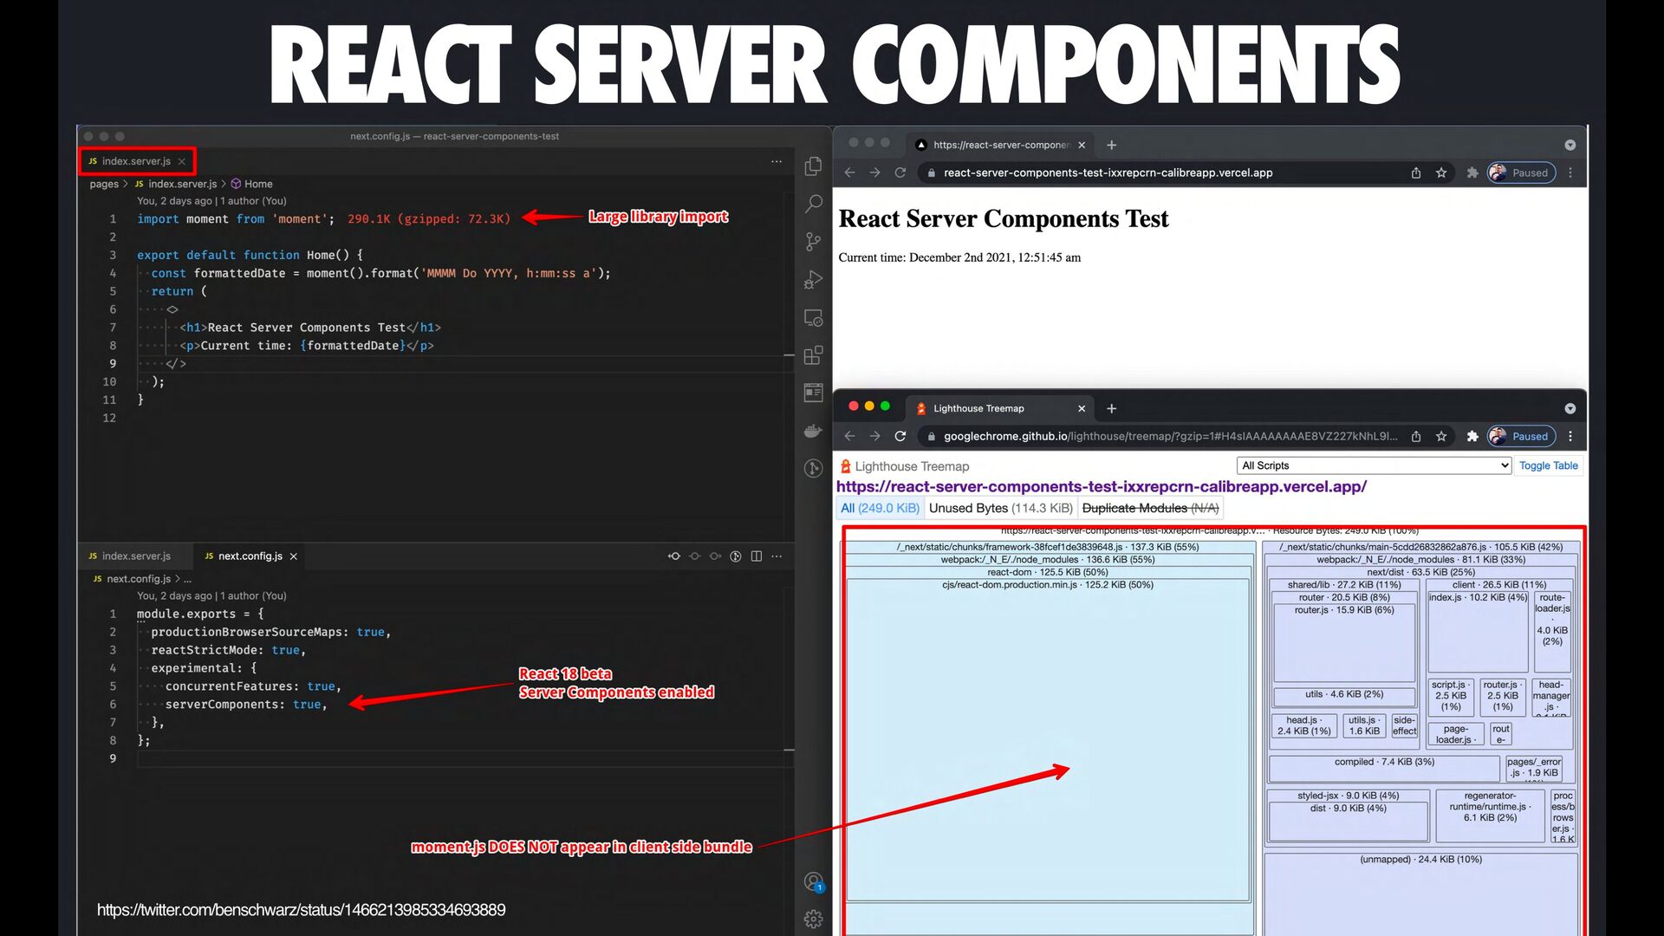This screenshot has height=936, width=1664.
Task: Open the react-server-components vercel.app link in Treemap
Action: 1101,486
